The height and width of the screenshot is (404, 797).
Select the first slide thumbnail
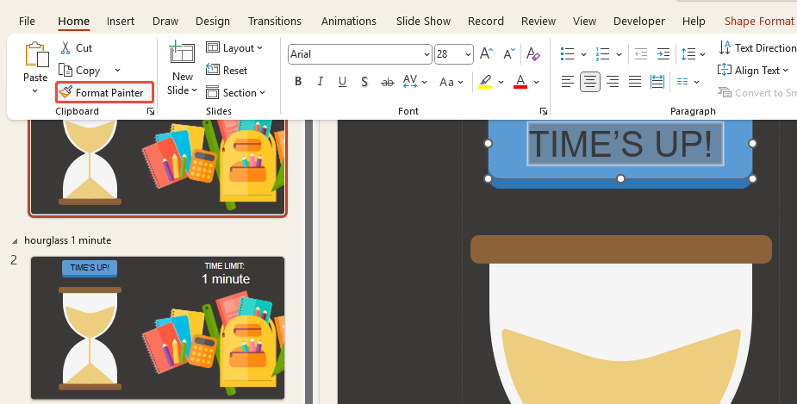point(158,166)
